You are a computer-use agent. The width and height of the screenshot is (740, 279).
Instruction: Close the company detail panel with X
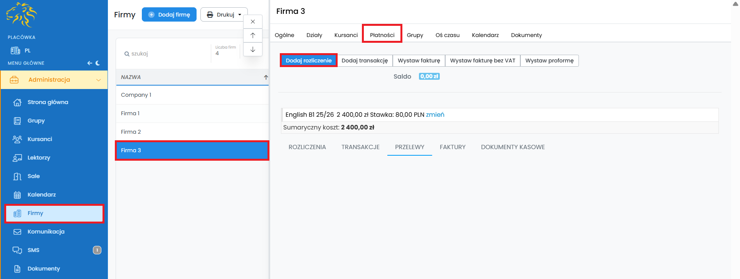(253, 22)
